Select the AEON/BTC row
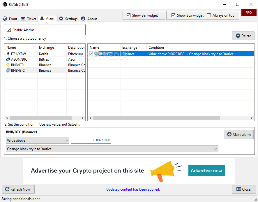 coord(45,59)
